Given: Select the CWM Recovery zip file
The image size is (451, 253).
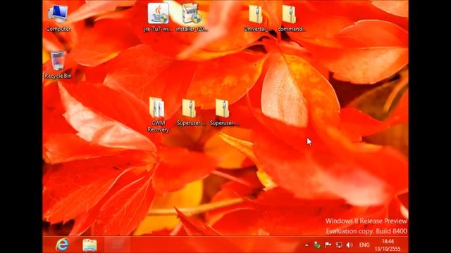Looking at the screenshot, I should (x=158, y=115).
